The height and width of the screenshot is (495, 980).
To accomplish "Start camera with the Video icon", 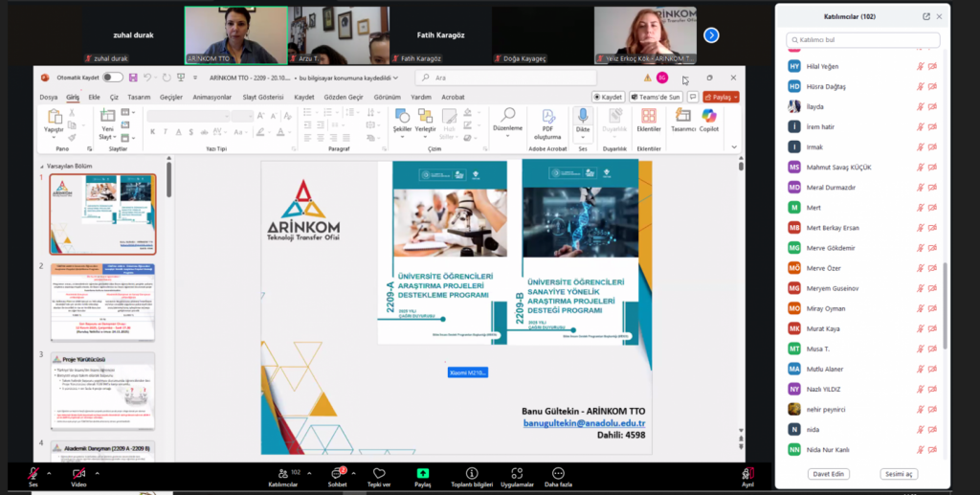I will pyautogui.click(x=78, y=474).
